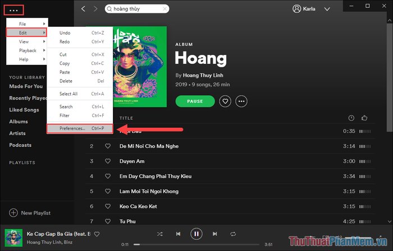Viewport: 393px width, 251px height.
Task: Open Hoang Thuy Linh artist link
Action: [203, 75]
